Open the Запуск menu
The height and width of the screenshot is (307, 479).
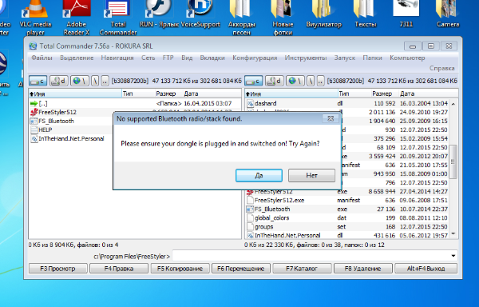(x=345, y=58)
